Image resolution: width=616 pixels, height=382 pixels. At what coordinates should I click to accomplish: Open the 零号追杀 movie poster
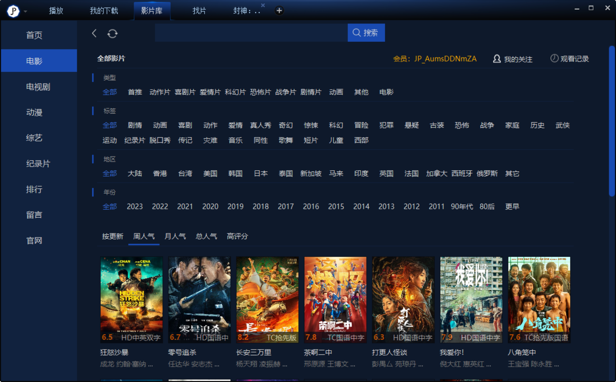199,300
